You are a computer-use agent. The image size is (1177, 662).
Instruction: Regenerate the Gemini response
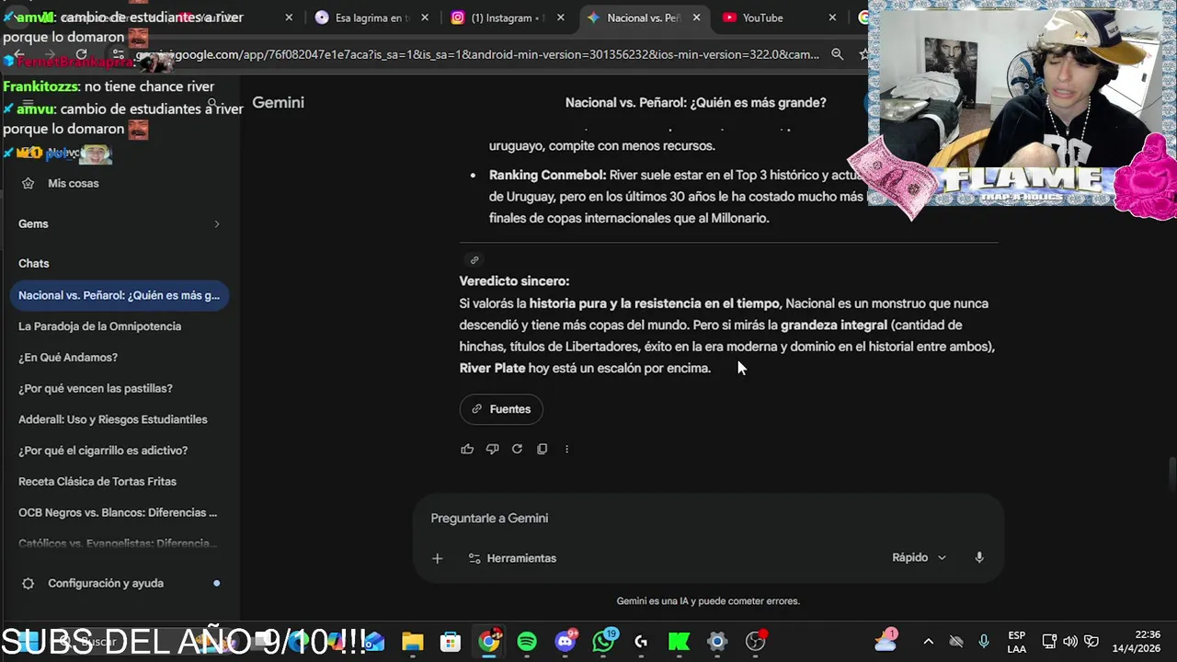point(517,449)
